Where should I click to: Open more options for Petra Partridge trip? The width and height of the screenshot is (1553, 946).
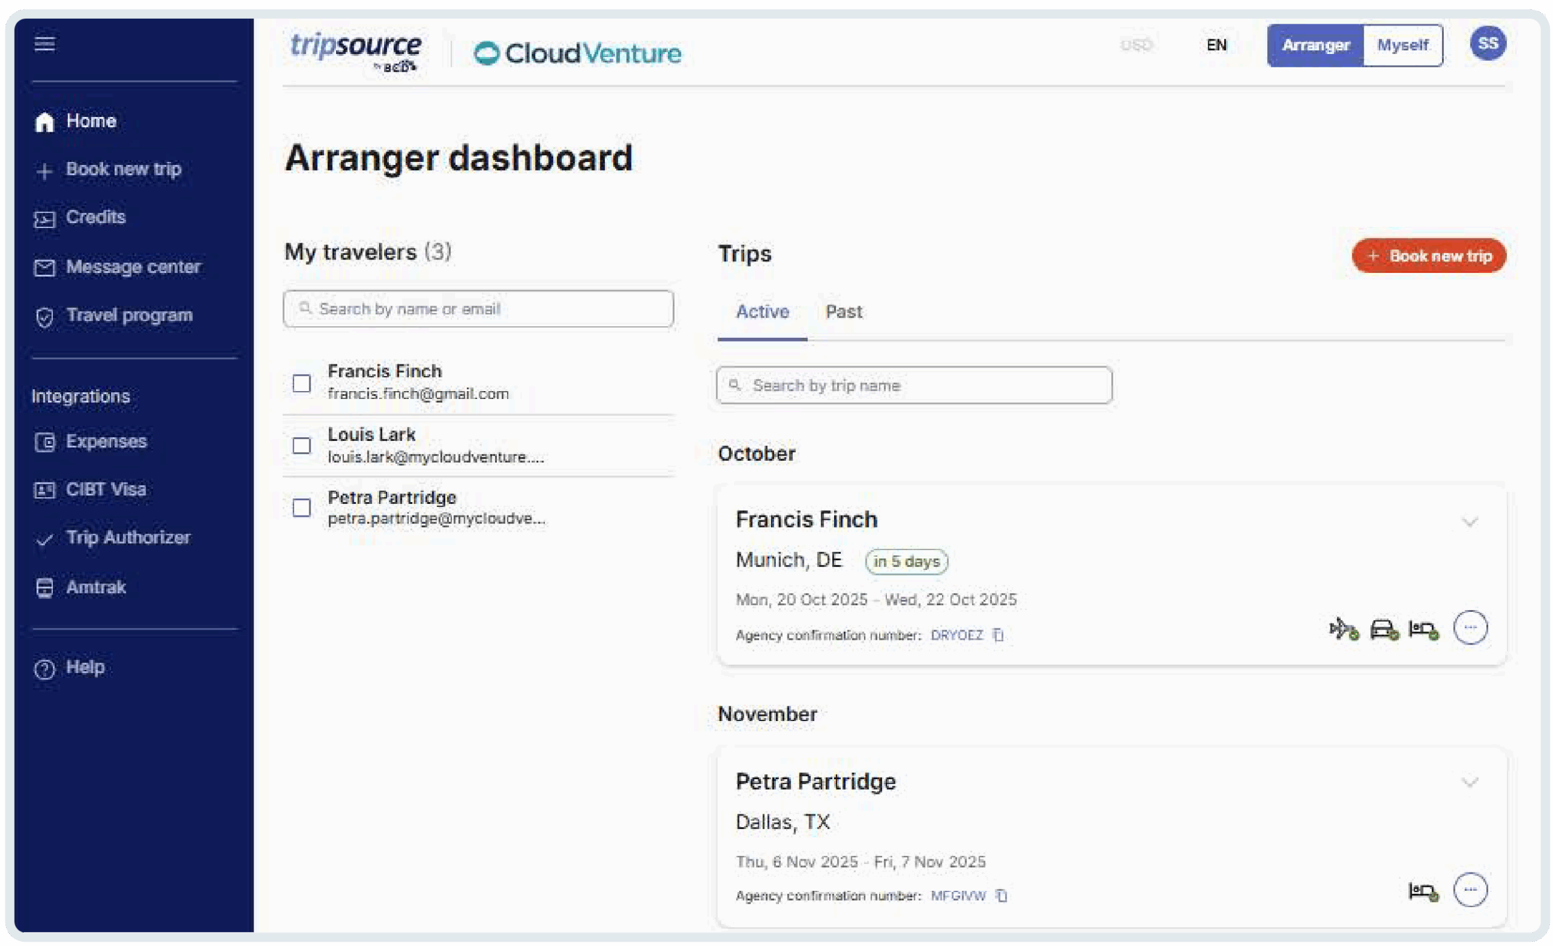pos(1470,890)
